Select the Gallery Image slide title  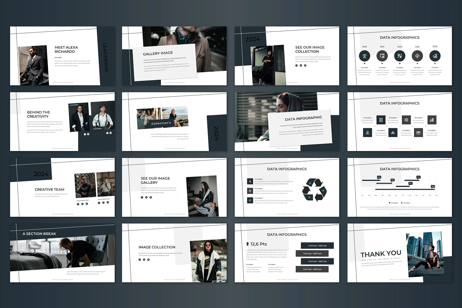pyautogui.click(x=158, y=53)
